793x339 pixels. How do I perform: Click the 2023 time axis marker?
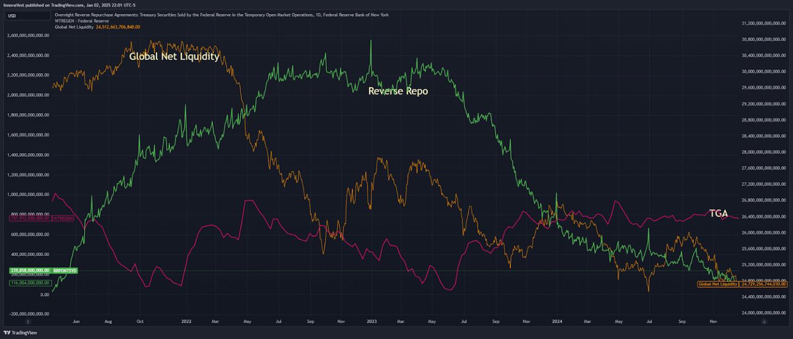372,321
